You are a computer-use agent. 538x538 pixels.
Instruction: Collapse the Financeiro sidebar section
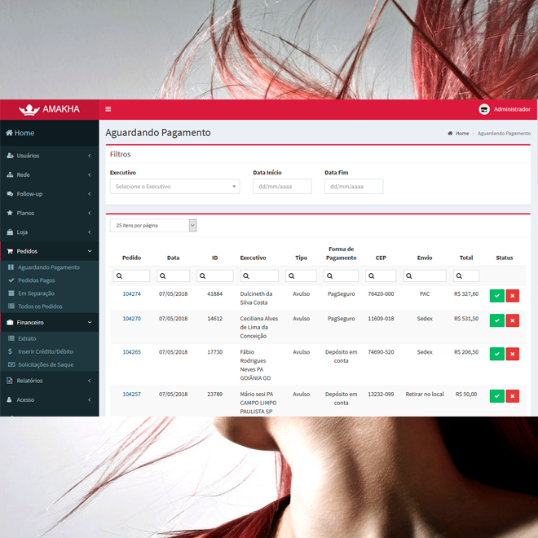pyautogui.click(x=49, y=323)
